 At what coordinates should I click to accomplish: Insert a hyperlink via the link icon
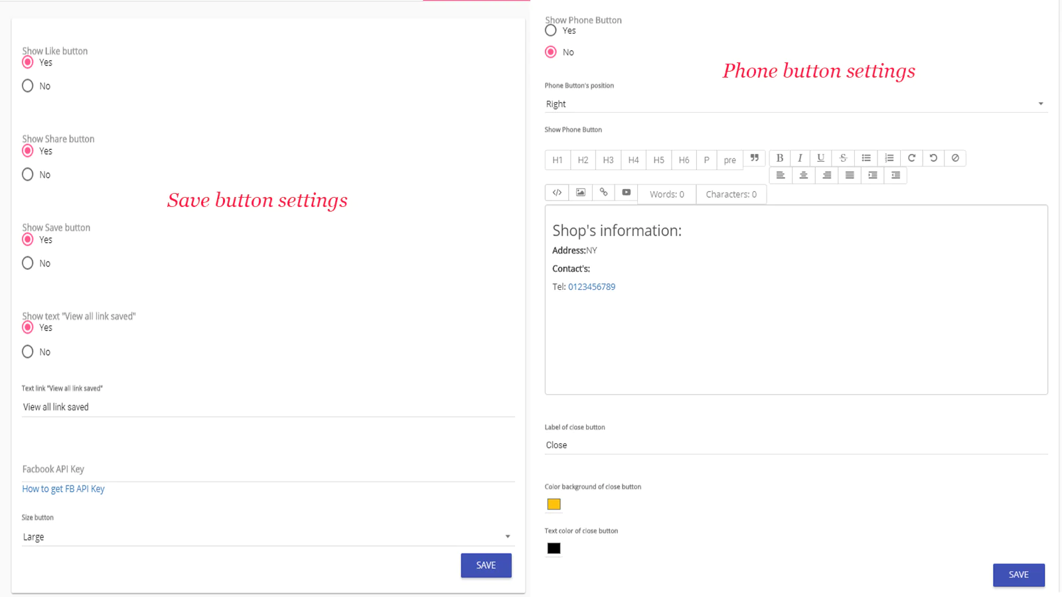[603, 192]
